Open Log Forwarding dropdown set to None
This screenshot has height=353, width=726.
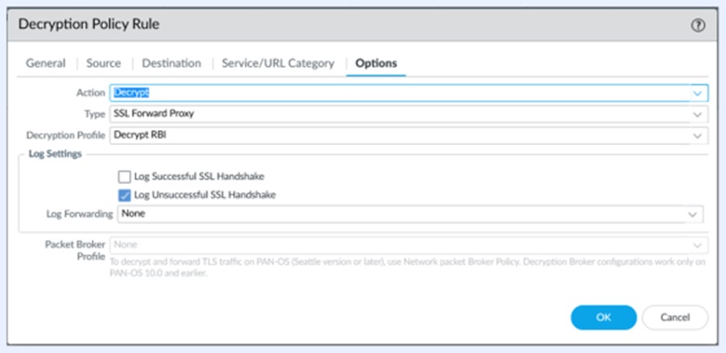pyautogui.click(x=410, y=215)
